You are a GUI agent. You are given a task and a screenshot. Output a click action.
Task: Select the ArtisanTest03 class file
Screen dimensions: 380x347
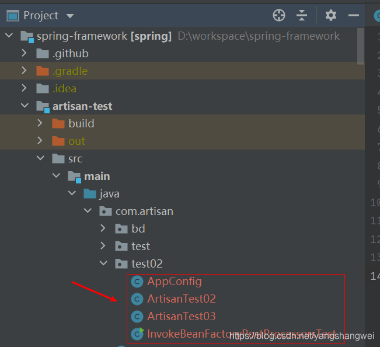(181, 316)
